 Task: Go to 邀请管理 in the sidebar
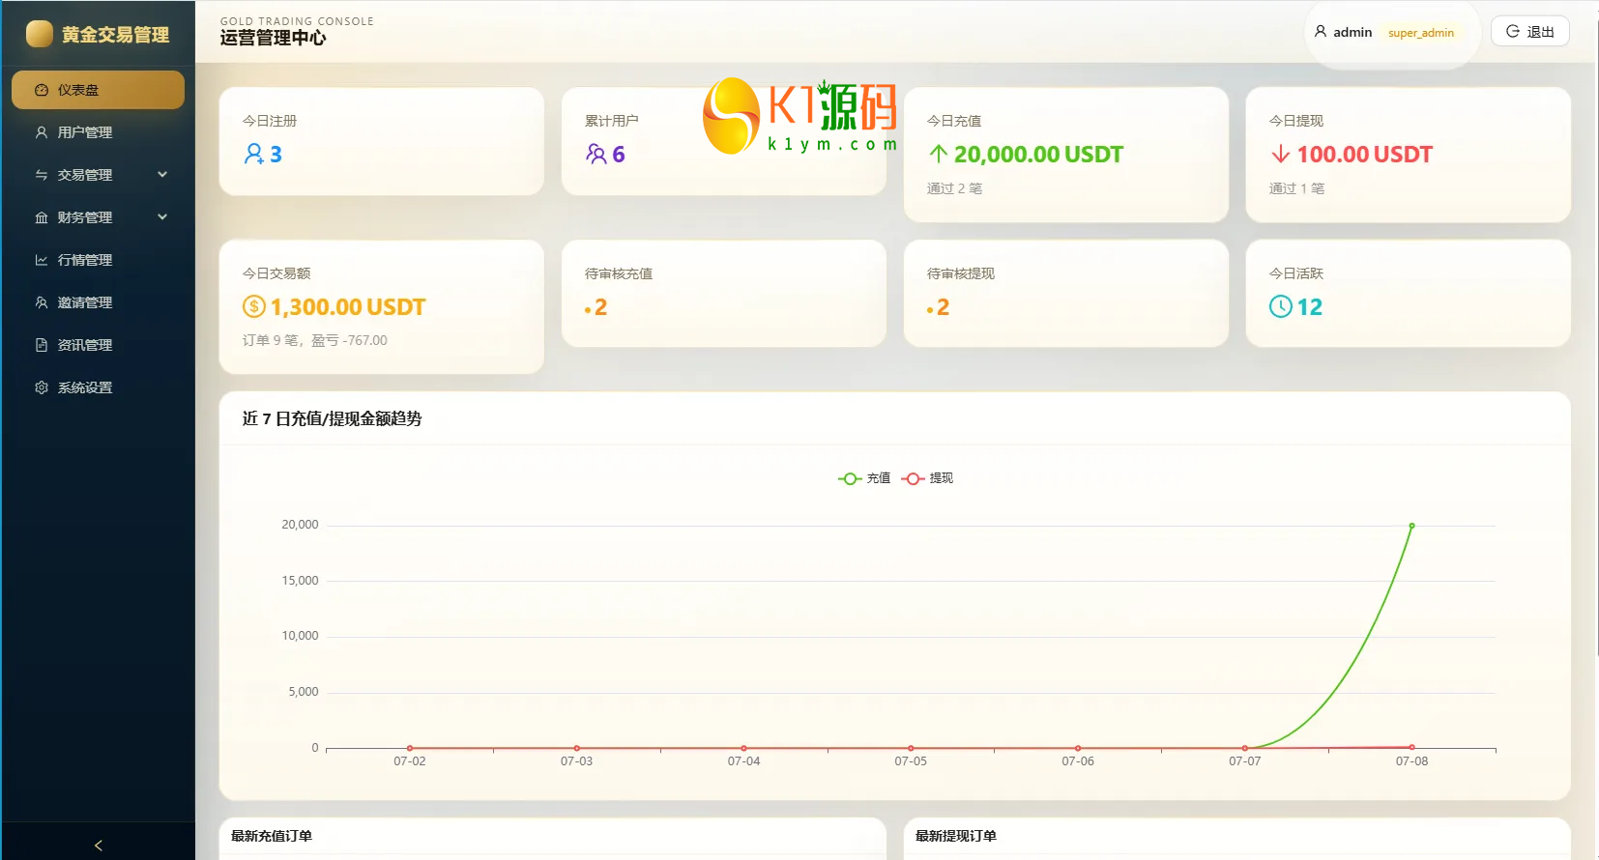[x=98, y=302]
